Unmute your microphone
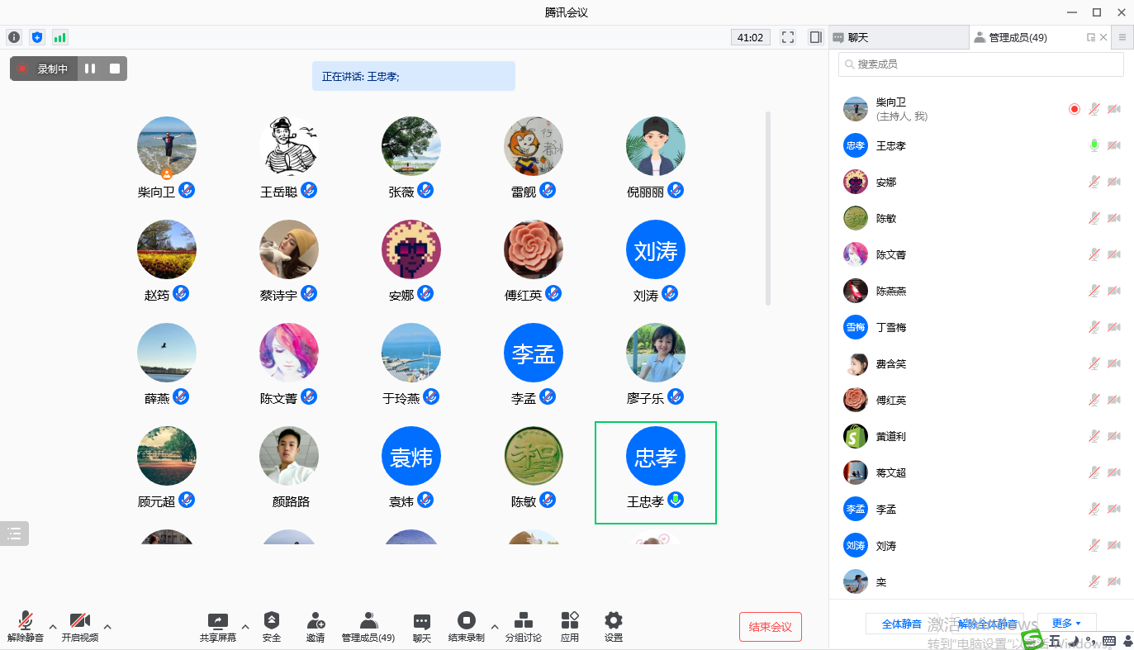 tap(26, 627)
